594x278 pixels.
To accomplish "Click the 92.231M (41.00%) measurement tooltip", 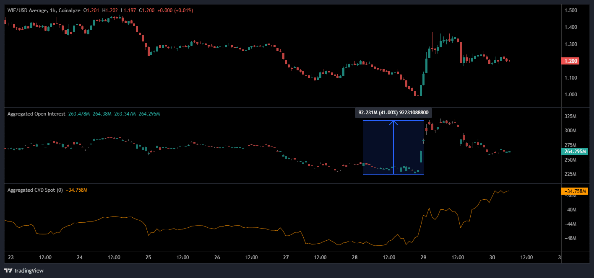I will [x=393, y=113].
